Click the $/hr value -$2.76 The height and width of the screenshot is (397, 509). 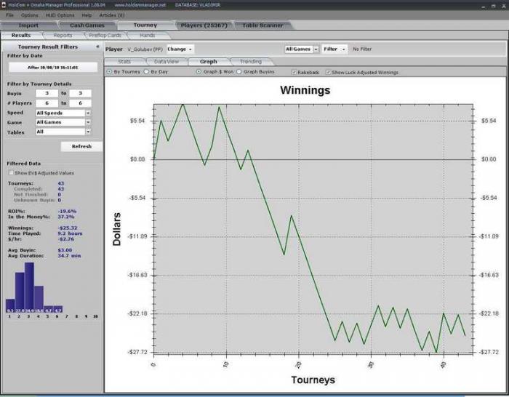(66, 239)
